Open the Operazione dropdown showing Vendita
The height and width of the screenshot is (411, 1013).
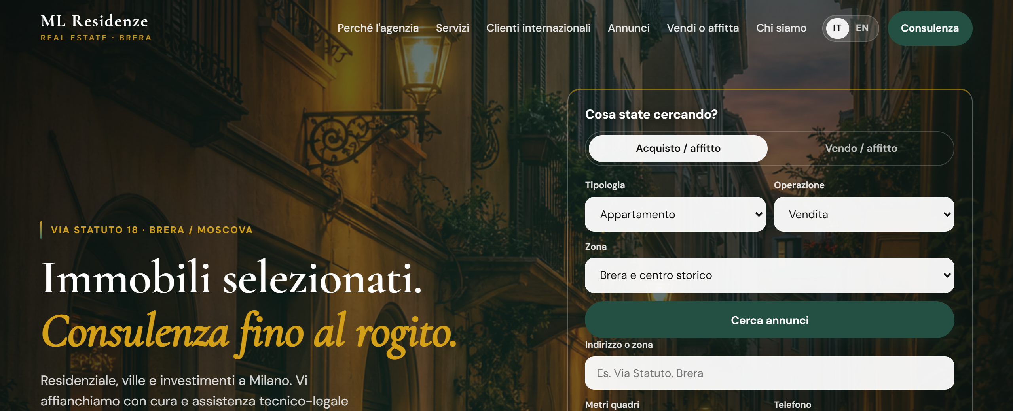tap(864, 214)
